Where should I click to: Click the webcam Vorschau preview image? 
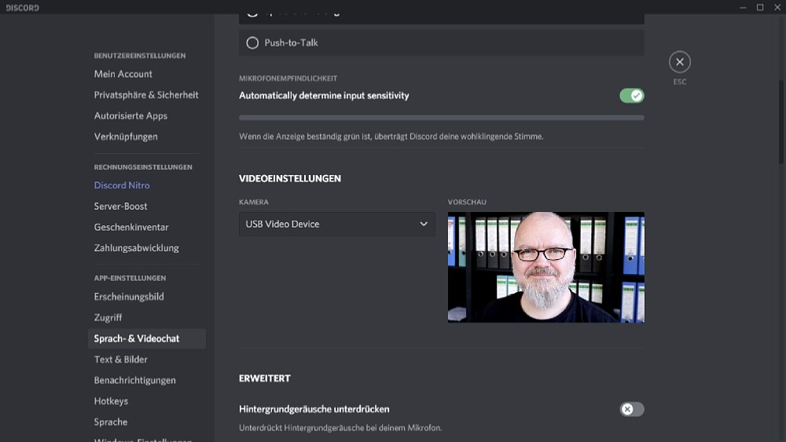[545, 267]
